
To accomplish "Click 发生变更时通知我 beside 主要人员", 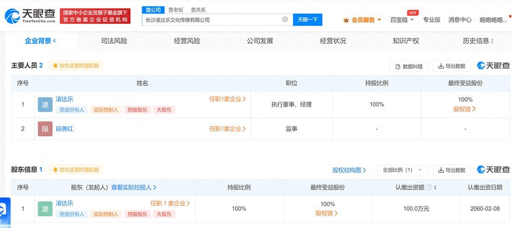I will [x=76, y=66].
